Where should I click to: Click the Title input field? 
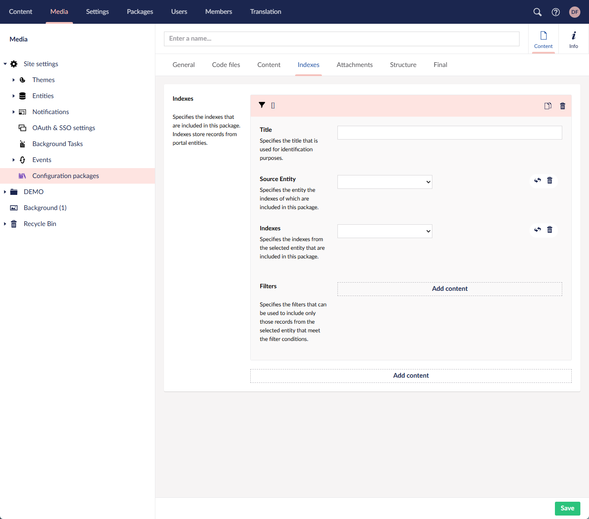tap(450, 133)
